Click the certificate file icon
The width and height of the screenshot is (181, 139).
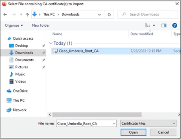tap(55, 51)
